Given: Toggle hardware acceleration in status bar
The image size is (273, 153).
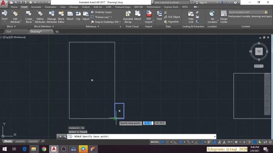Looking at the screenshot, I should (255, 142).
